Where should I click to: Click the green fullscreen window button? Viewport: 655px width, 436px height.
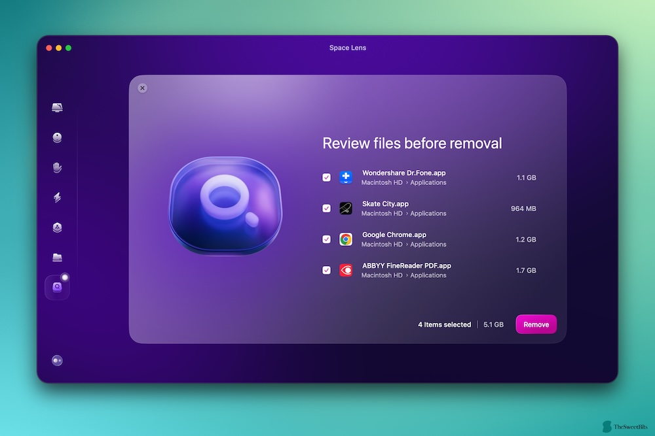[69, 48]
